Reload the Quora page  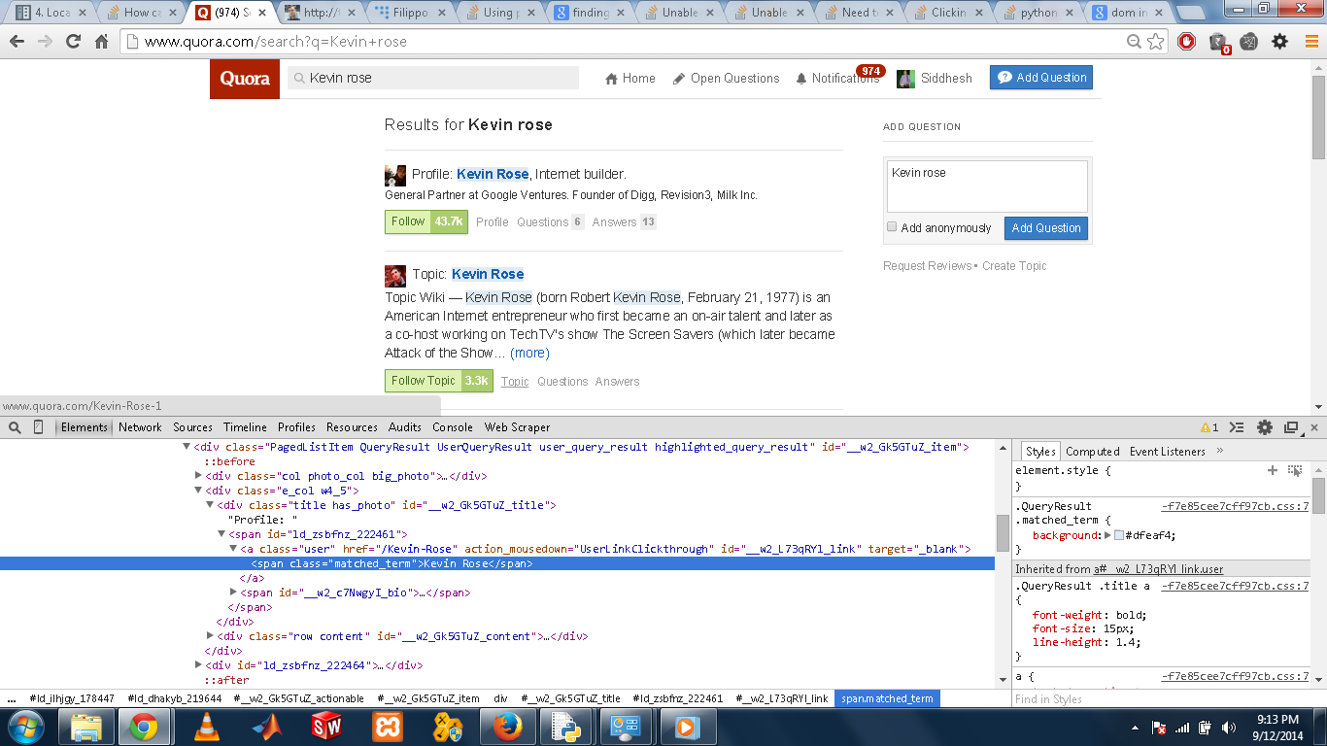73,42
